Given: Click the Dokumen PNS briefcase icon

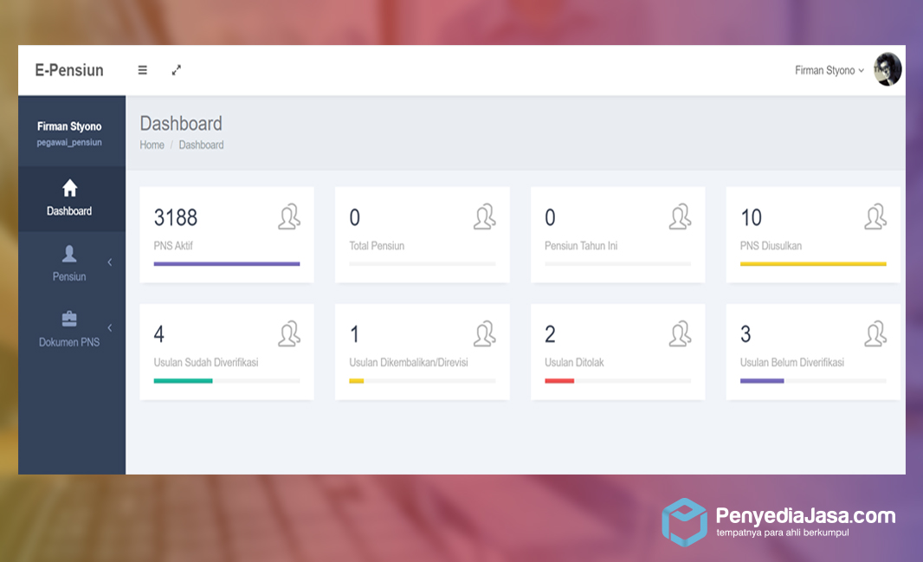Looking at the screenshot, I should [x=69, y=319].
